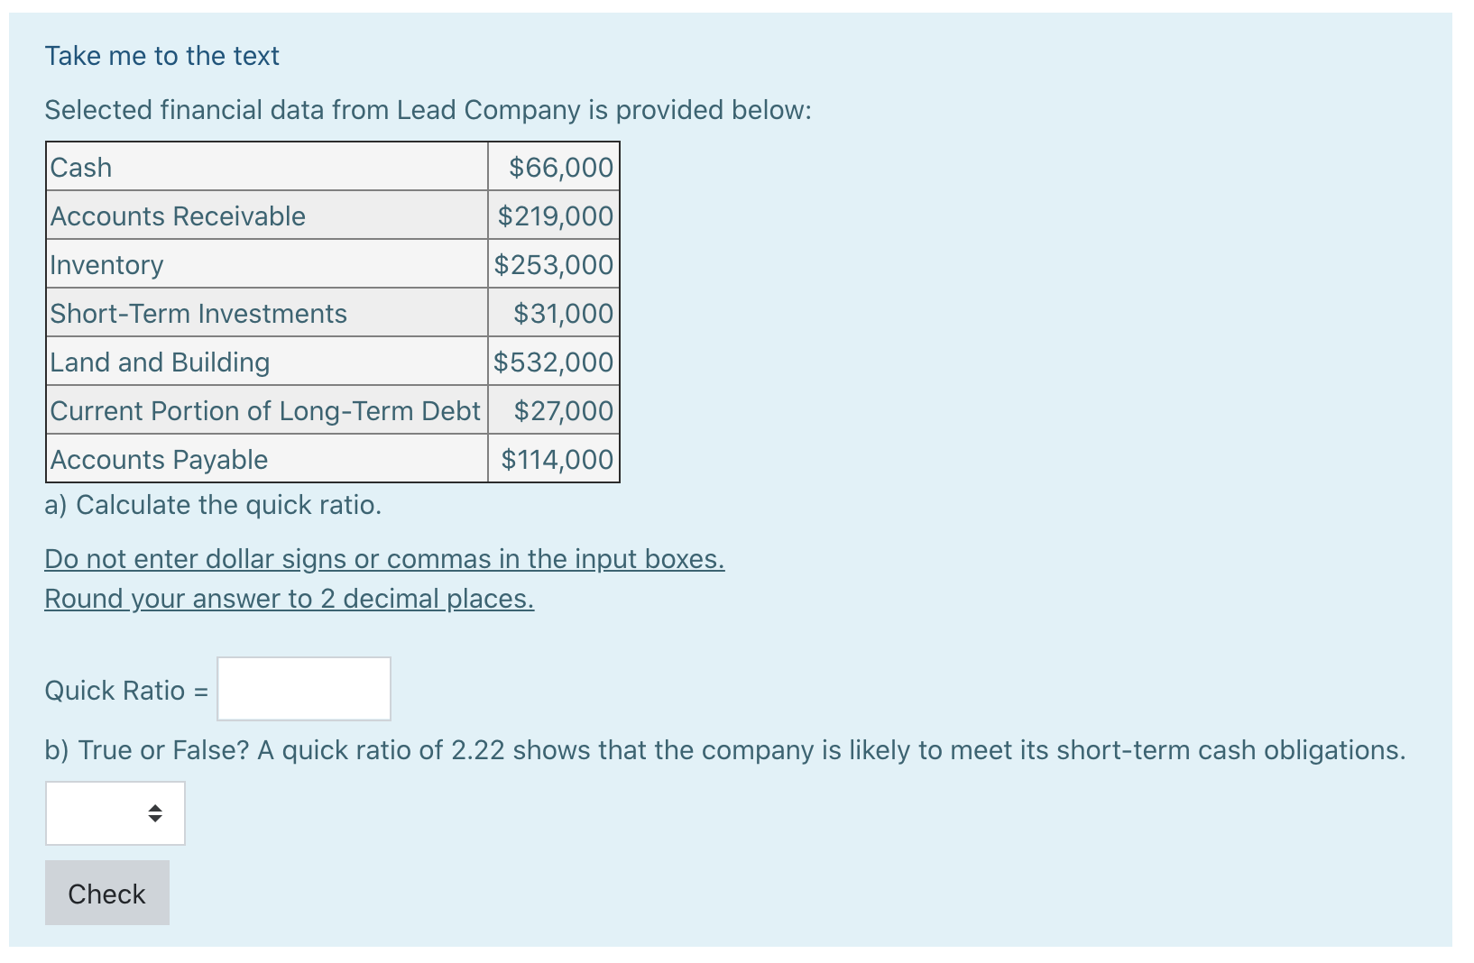Open the Quick Ratio input box
The height and width of the screenshot is (963, 1474).
pos(302,689)
